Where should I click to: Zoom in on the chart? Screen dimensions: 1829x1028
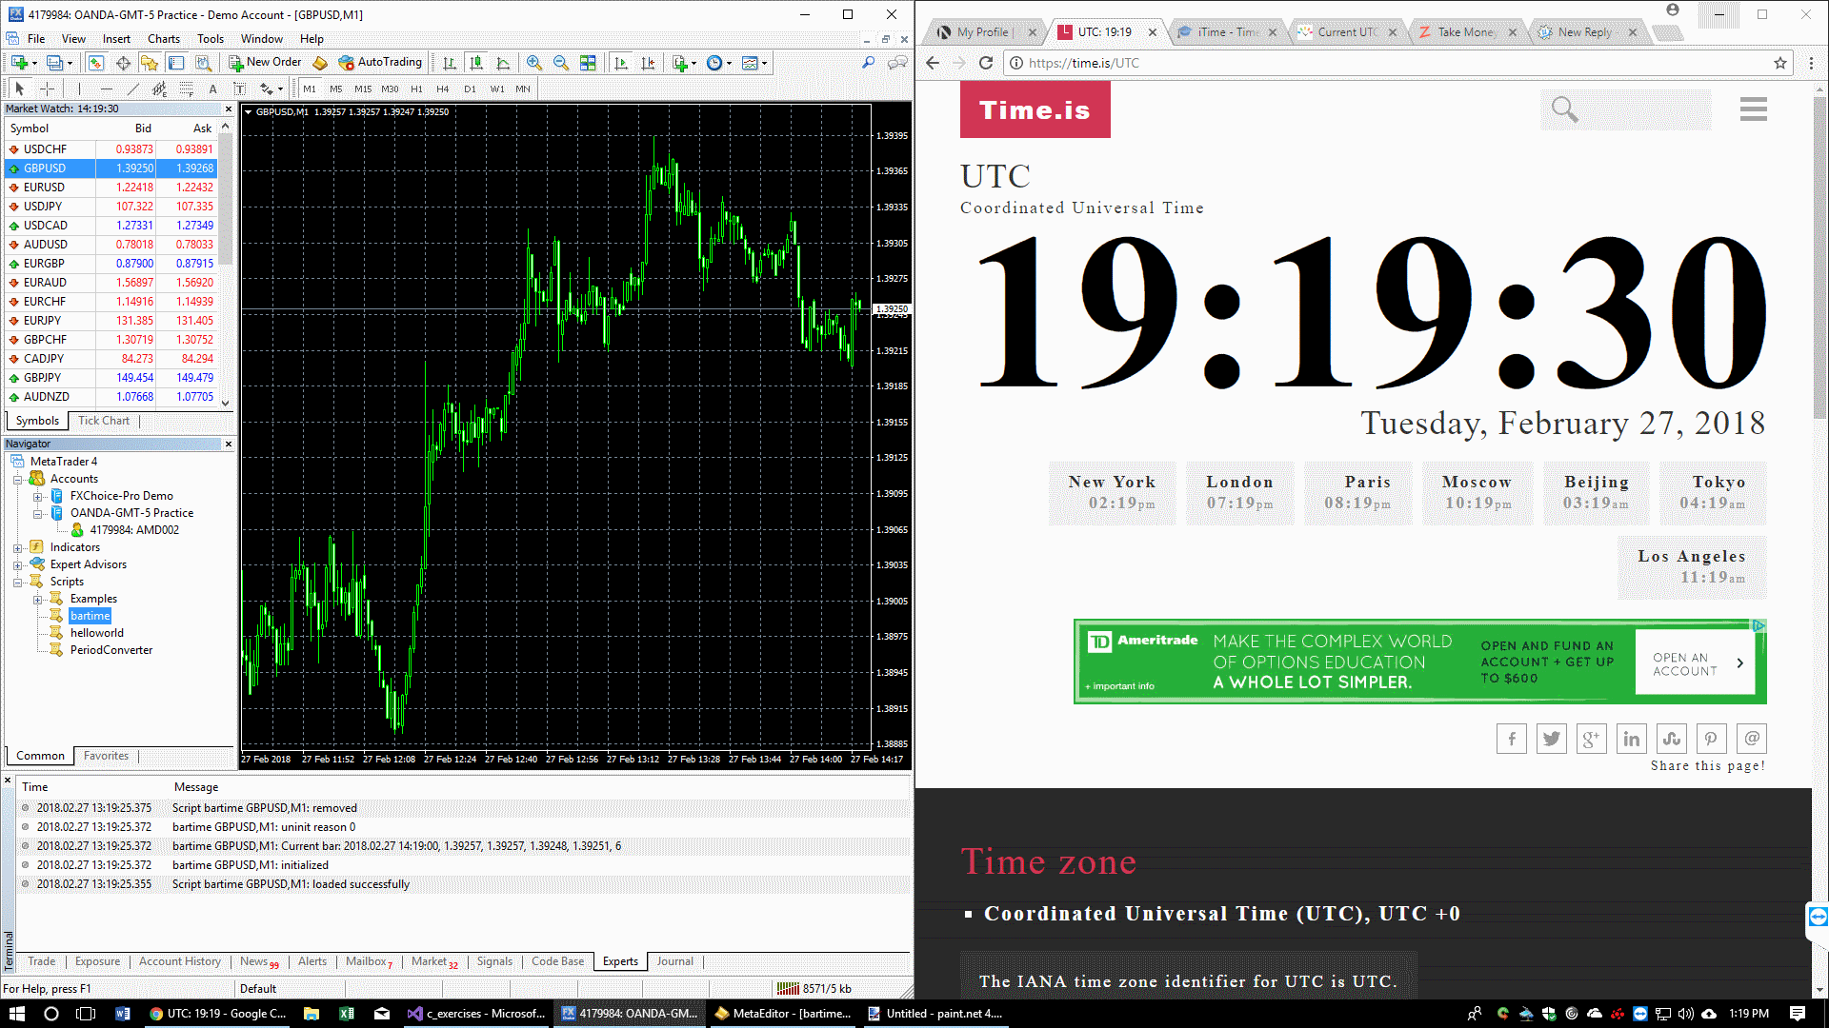tap(534, 63)
